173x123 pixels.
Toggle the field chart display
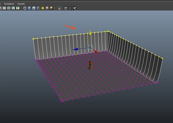pos(9,8)
